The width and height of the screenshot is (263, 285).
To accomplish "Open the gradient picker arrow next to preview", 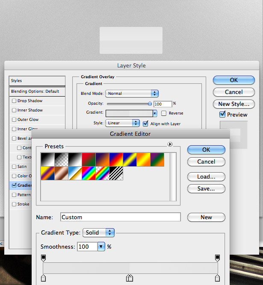I will click(155, 113).
